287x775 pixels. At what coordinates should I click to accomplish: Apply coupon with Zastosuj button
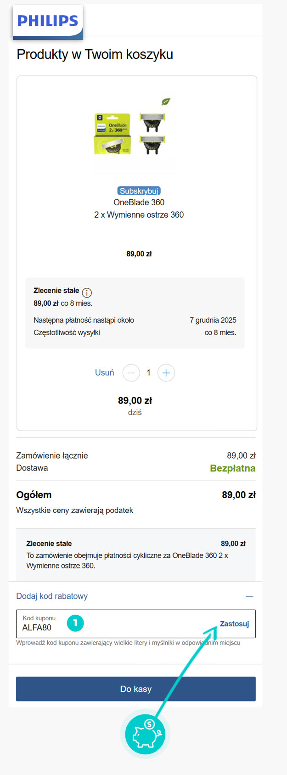pos(234,623)
